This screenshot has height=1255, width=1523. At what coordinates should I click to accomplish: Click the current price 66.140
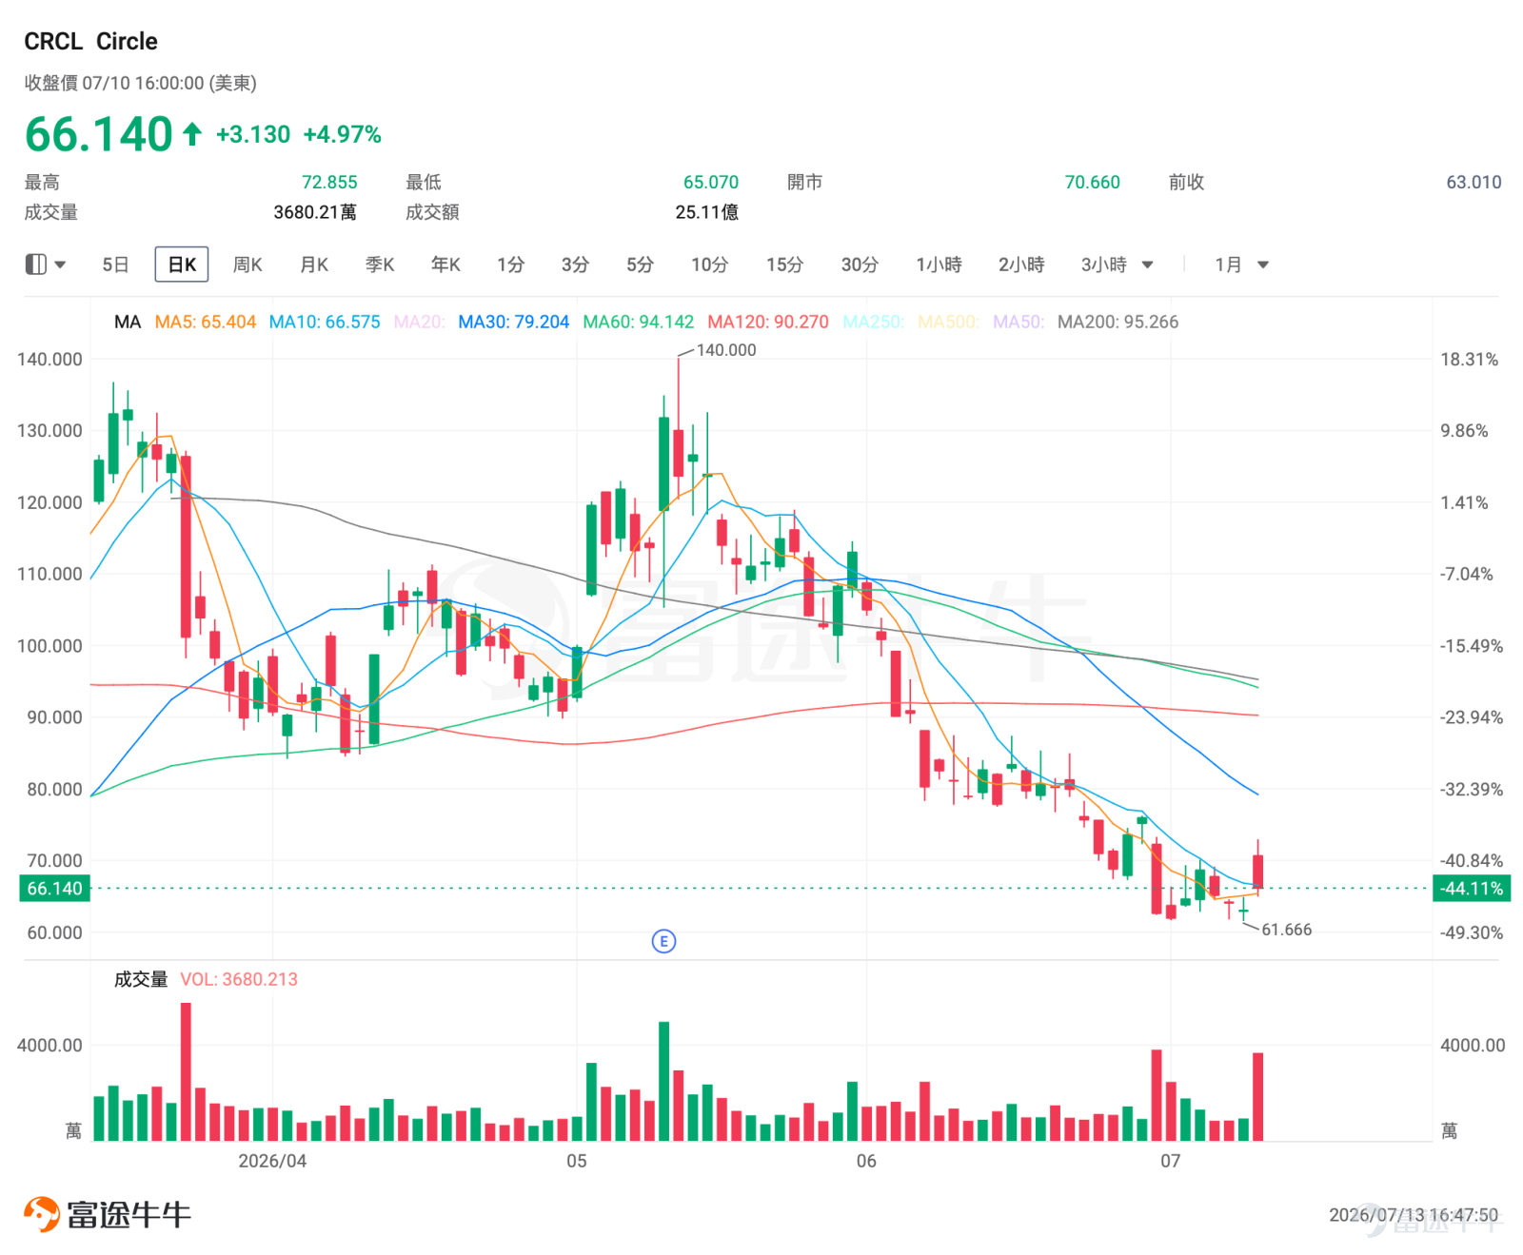click(99, 134)
